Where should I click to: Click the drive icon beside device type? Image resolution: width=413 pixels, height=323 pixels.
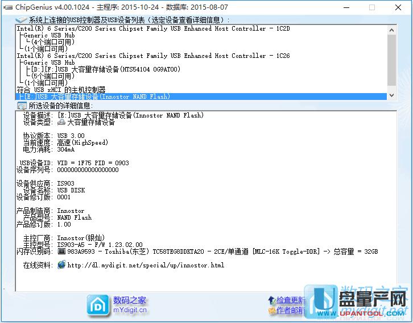pyautogui.click(x=61, y=122)
